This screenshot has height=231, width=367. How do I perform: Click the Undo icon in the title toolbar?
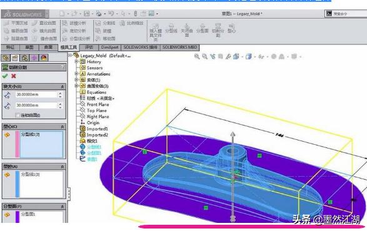(111, 14)
